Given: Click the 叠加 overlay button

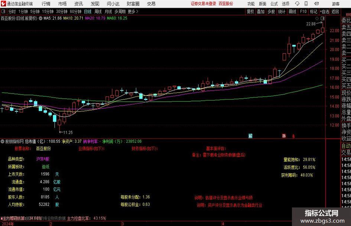Looking at the screenshot, I should pos(261,12).
